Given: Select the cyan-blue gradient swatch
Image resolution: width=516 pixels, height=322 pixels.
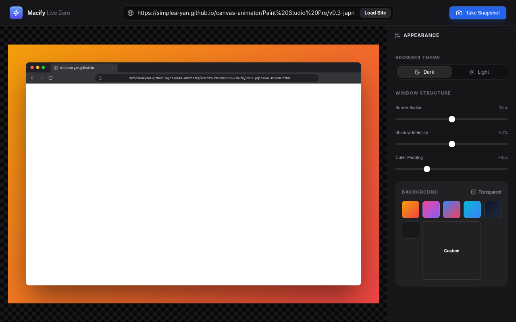Looking at the screenshot, I should (472, 209).
